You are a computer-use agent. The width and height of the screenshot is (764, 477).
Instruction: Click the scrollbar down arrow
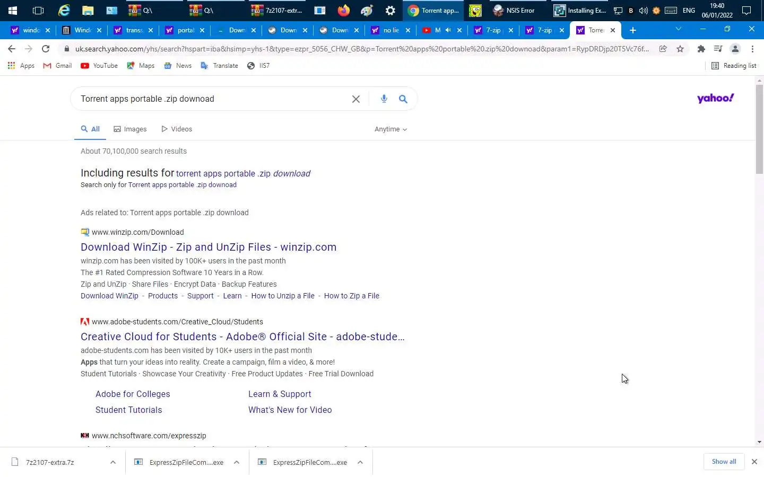tap(759, 442)
